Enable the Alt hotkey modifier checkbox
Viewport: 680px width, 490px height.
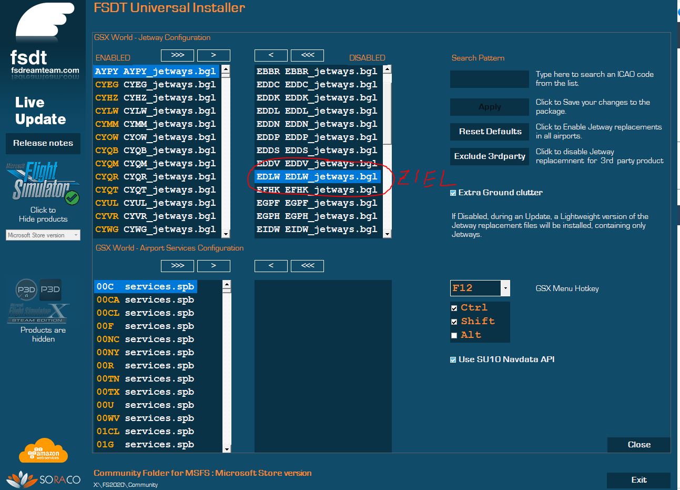pyautogui.click(x=454, y=336)
